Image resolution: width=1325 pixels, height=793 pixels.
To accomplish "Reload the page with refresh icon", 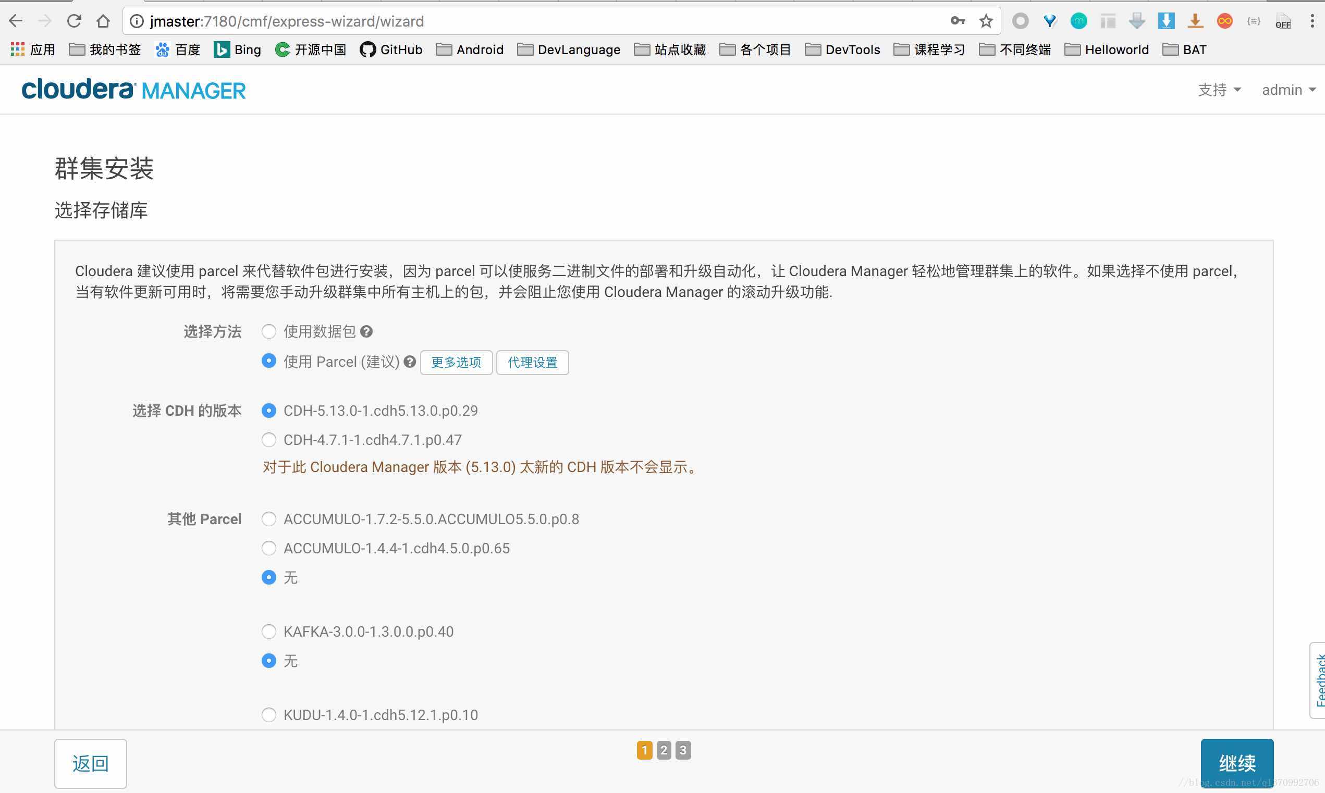I will (75, 21).
